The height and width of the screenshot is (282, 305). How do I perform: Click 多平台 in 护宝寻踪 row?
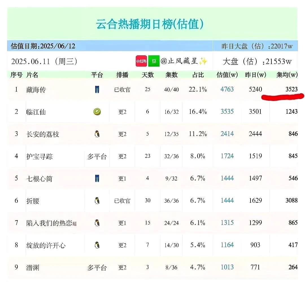click(97, 156)
